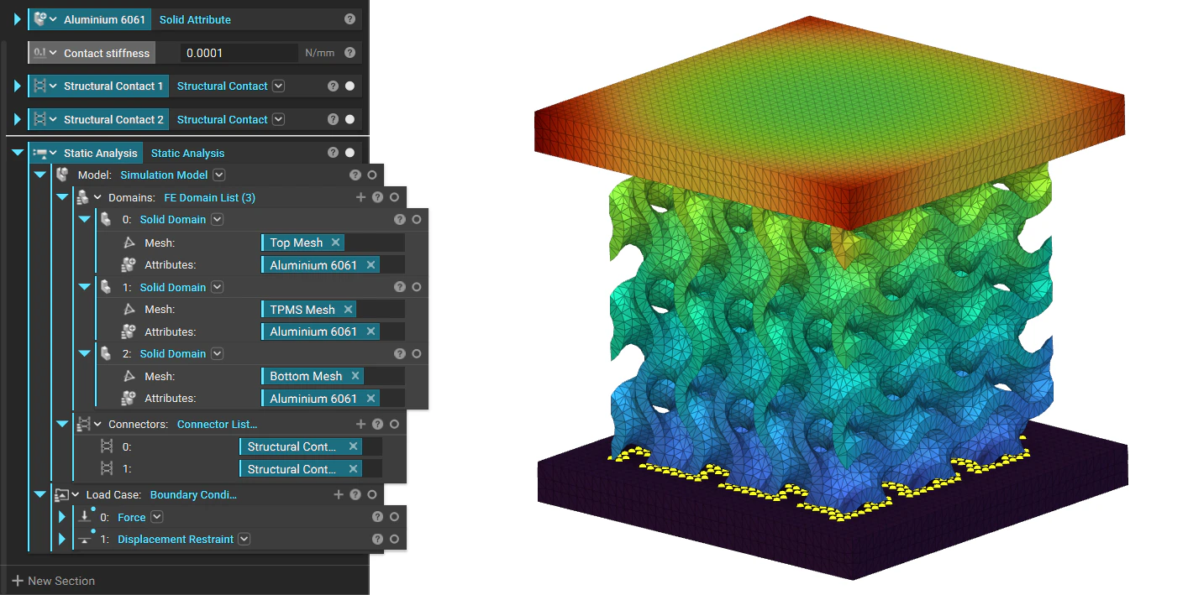This screenshot has height=595, width=1188.
Task: Open help for Contact stiffness
Action: (350, 53)
